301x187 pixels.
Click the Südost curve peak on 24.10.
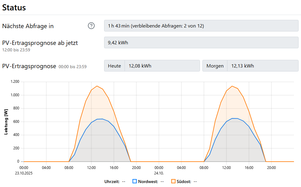[x=232, y=86]
